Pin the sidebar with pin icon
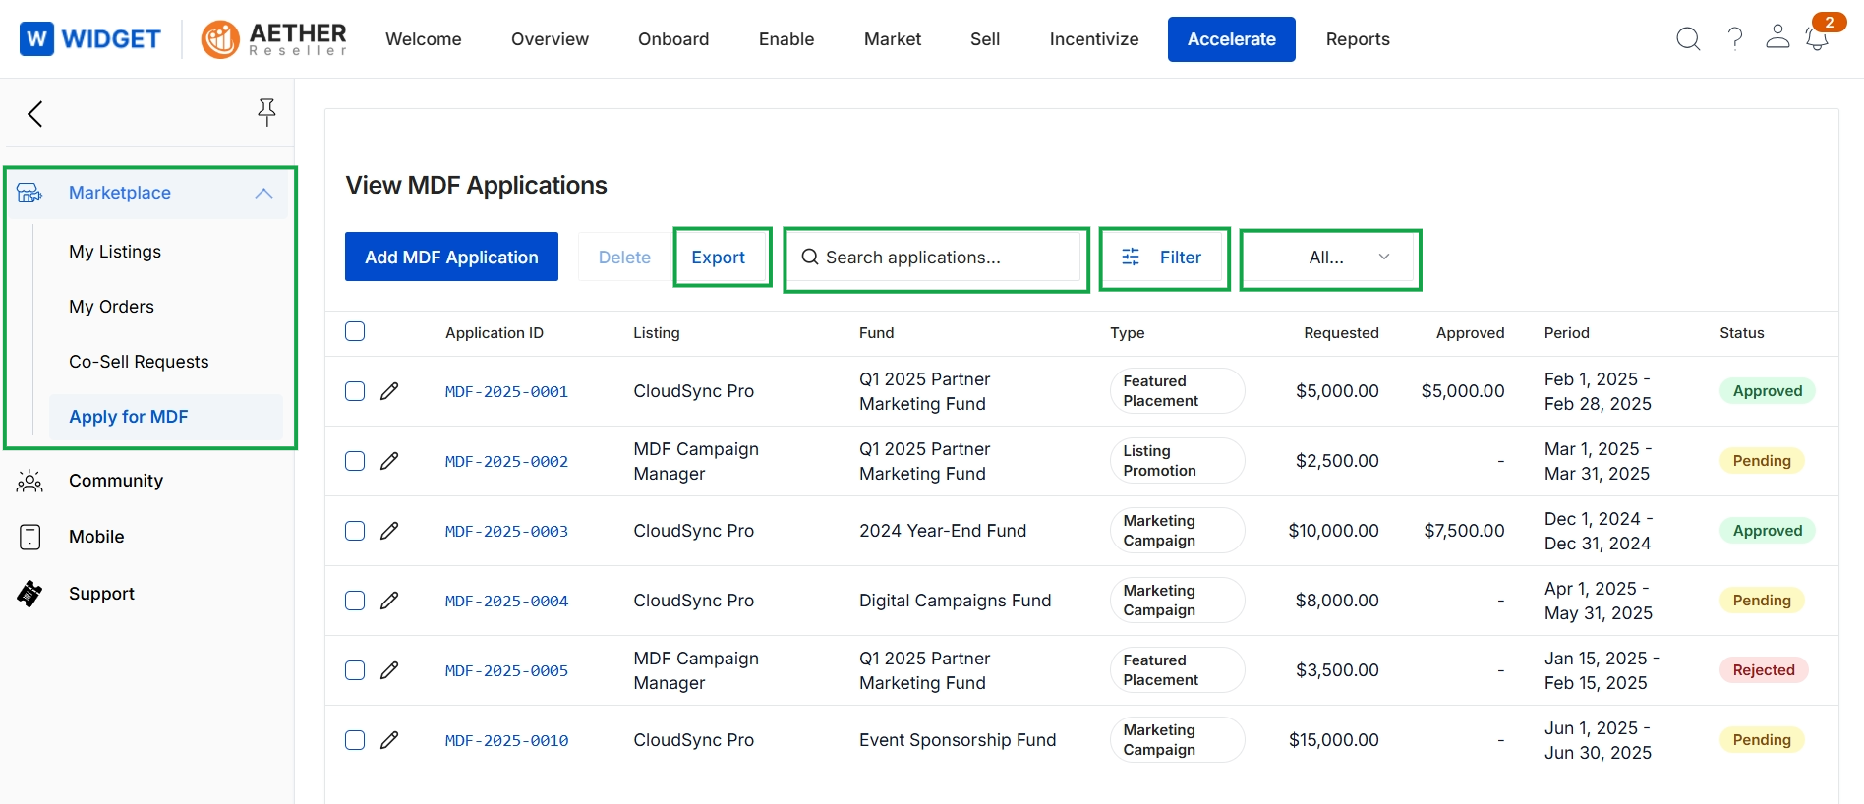1864x804 pixels. point(266,112)
